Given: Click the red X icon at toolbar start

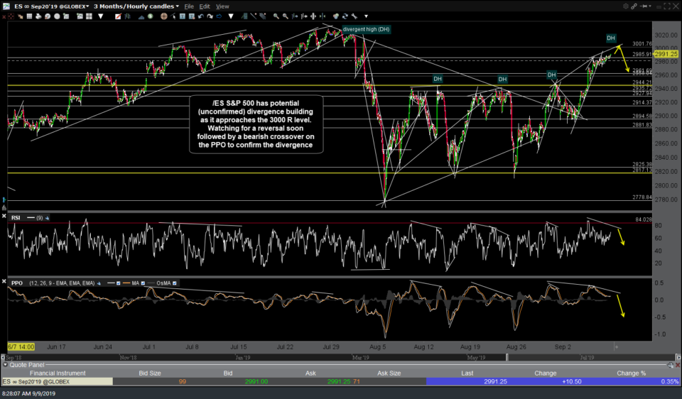Looking at the screenshot, I should (4, 16).
